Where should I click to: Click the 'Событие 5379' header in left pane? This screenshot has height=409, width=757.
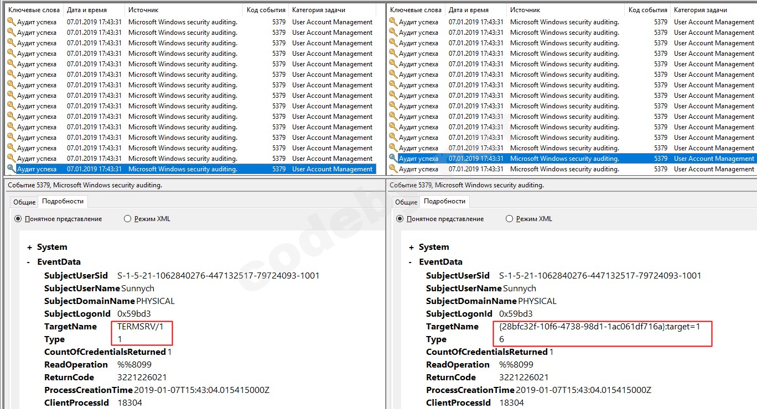click(x=85, y=185)
